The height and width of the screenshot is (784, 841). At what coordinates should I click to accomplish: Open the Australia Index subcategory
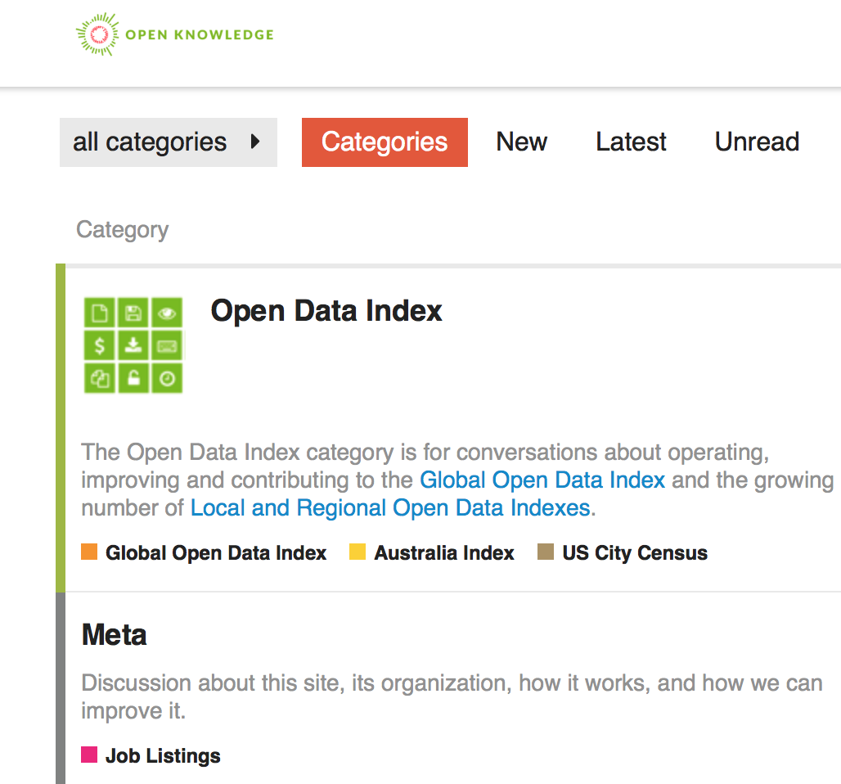pos(444,553)
